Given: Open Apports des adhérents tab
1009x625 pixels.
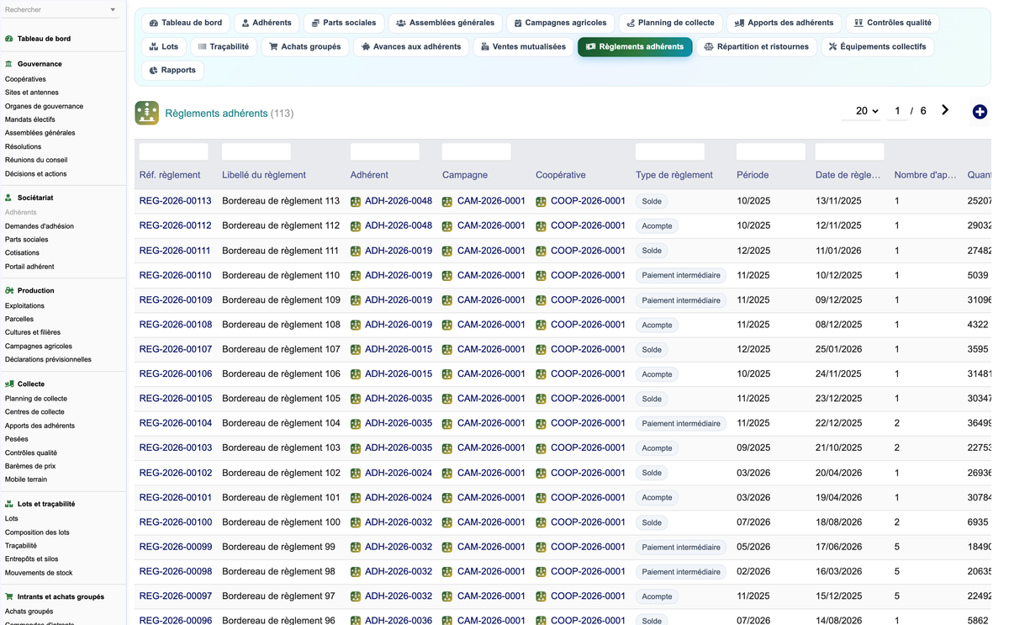Looking at the screenshot, I should click(x=784, y=23).
